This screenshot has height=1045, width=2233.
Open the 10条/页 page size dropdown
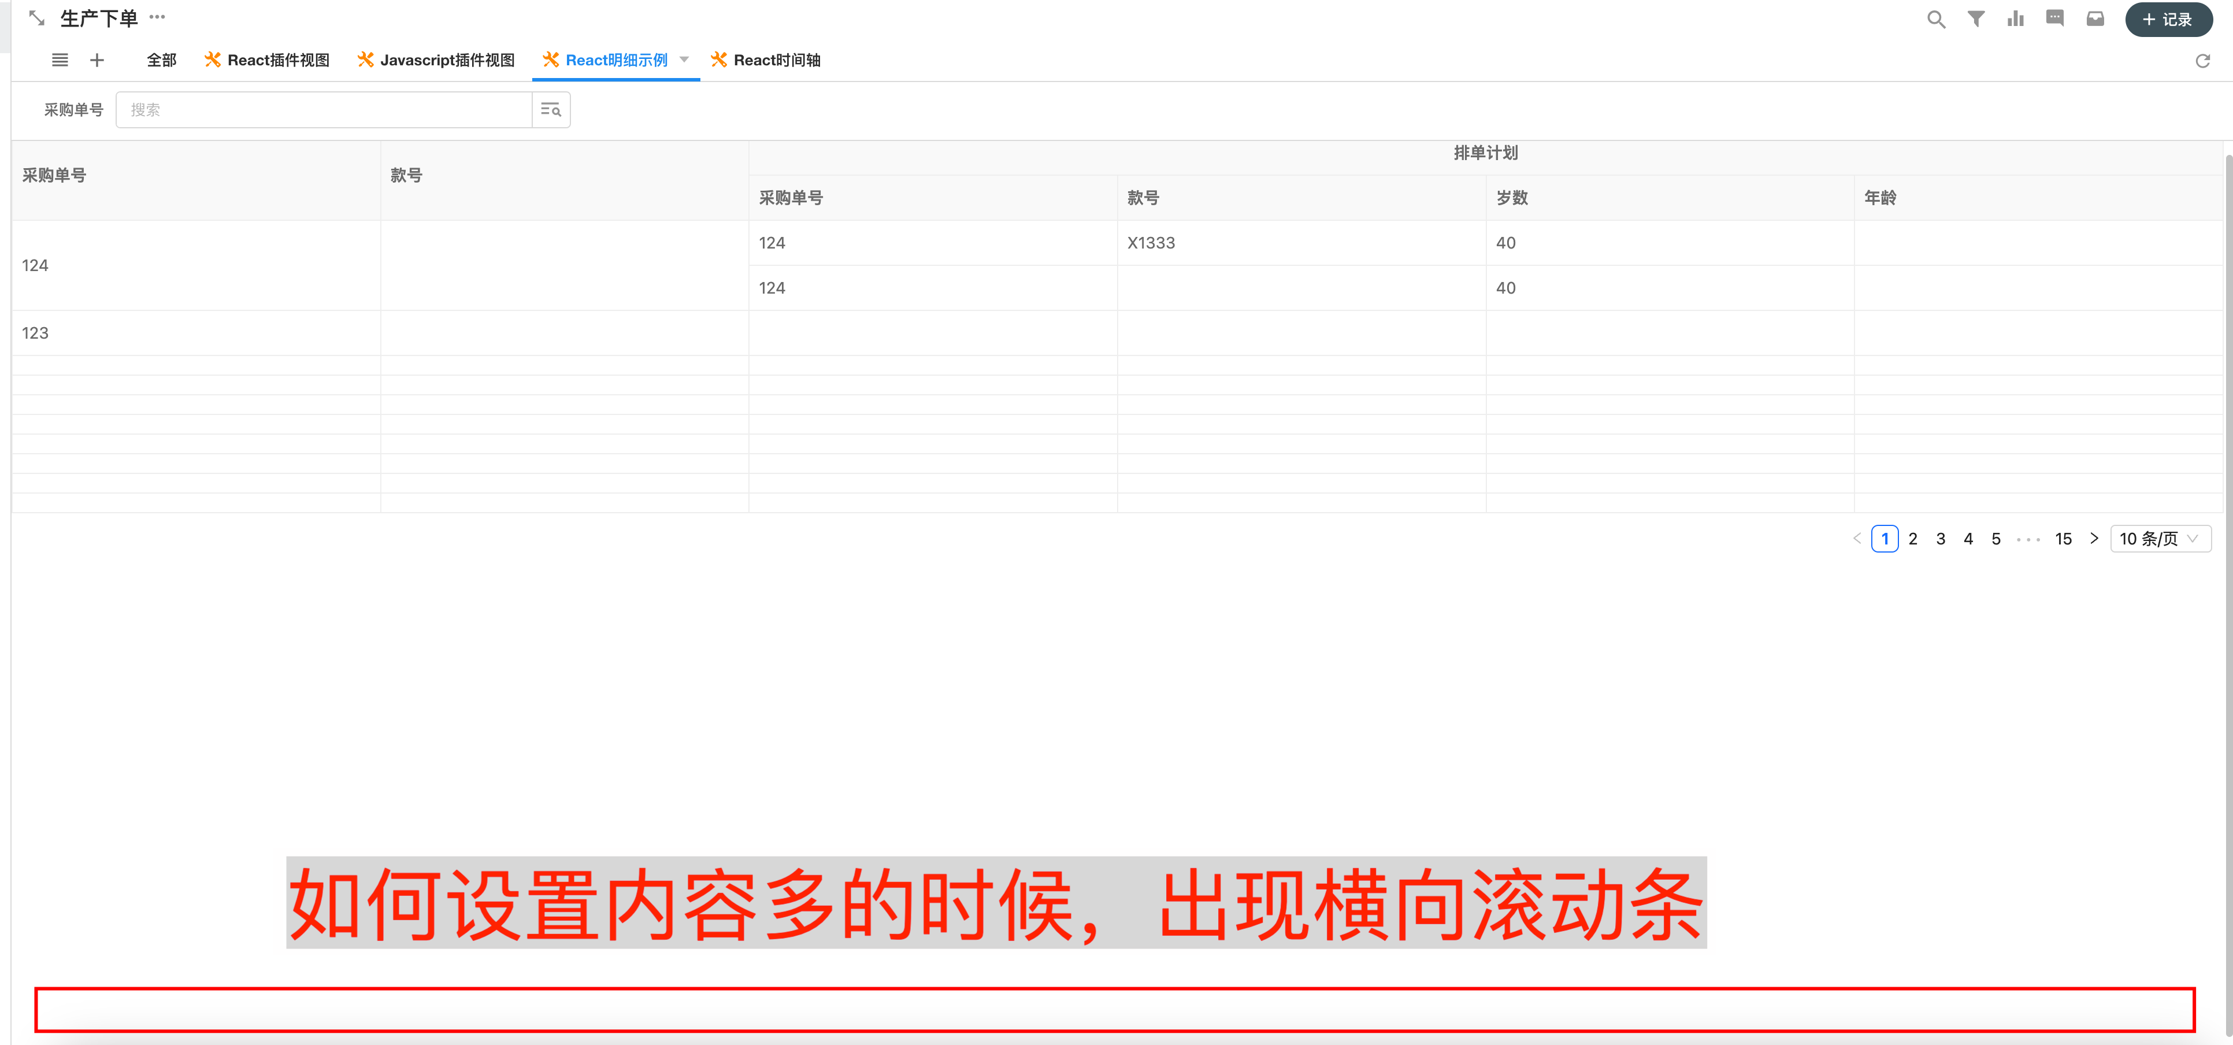(x=2158, y=538)
